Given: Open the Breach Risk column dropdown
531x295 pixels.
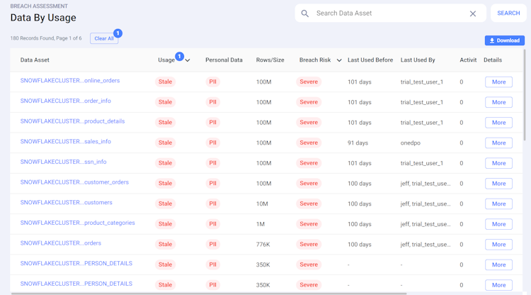Looking at the screenshot, I should coord(339,60).
